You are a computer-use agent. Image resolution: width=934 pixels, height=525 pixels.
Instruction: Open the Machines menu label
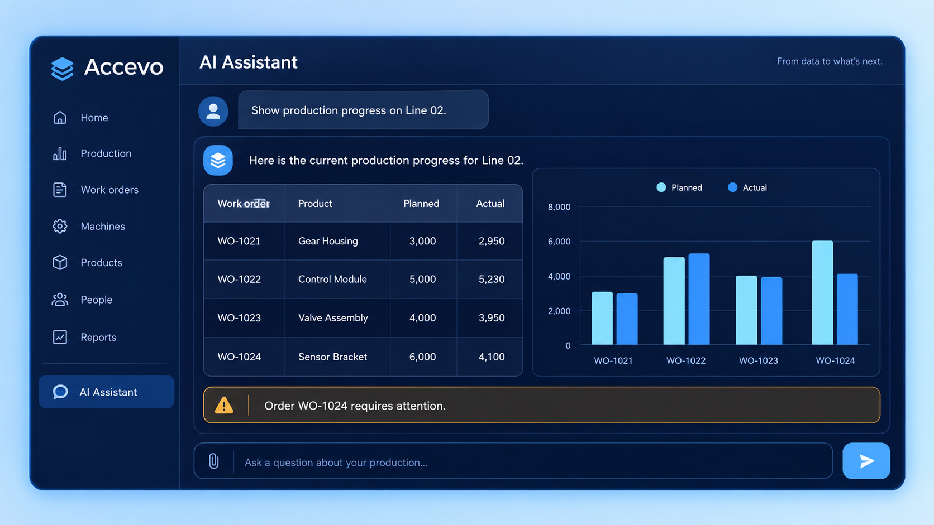click(x=103, y=226)
